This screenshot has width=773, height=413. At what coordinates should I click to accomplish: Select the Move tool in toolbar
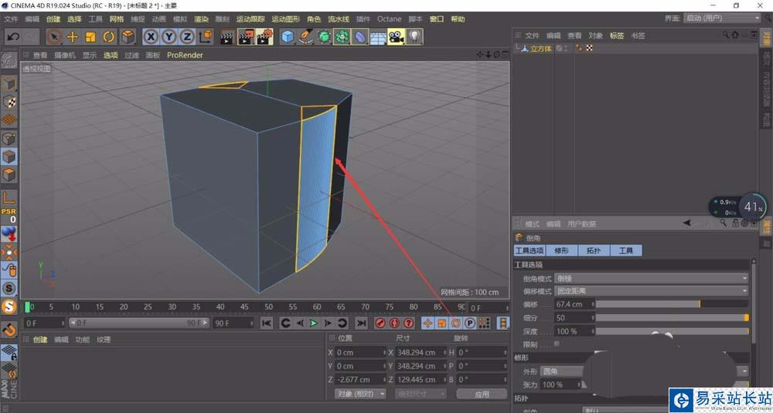pos(73,36)
